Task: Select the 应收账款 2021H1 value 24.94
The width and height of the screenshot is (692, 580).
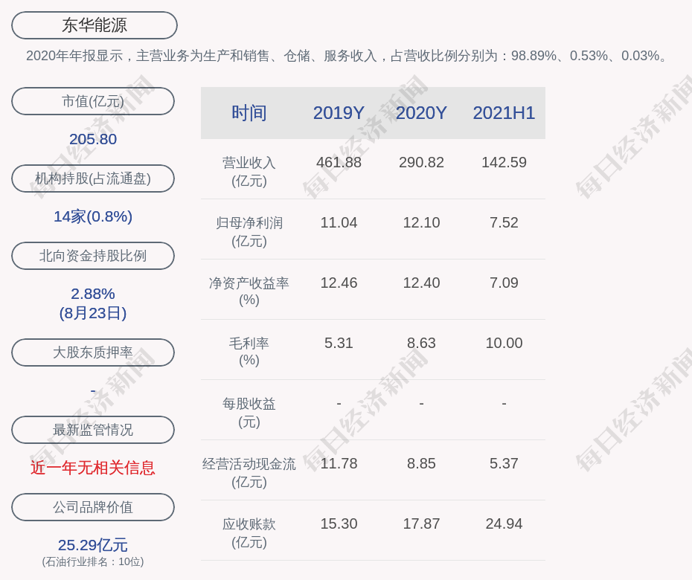Action: tap(504, 523)
